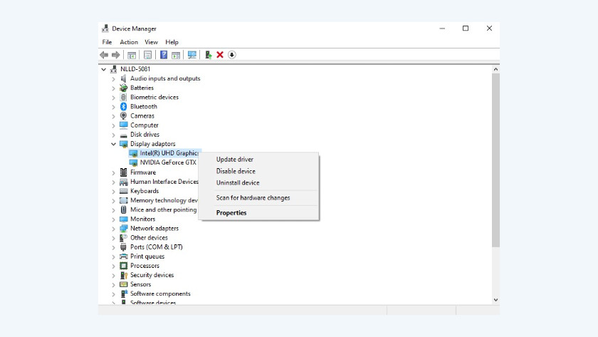Collapse the NLLD-5081 root node
The height and width of the screenshot is (337, 598).
click(103, 69)
